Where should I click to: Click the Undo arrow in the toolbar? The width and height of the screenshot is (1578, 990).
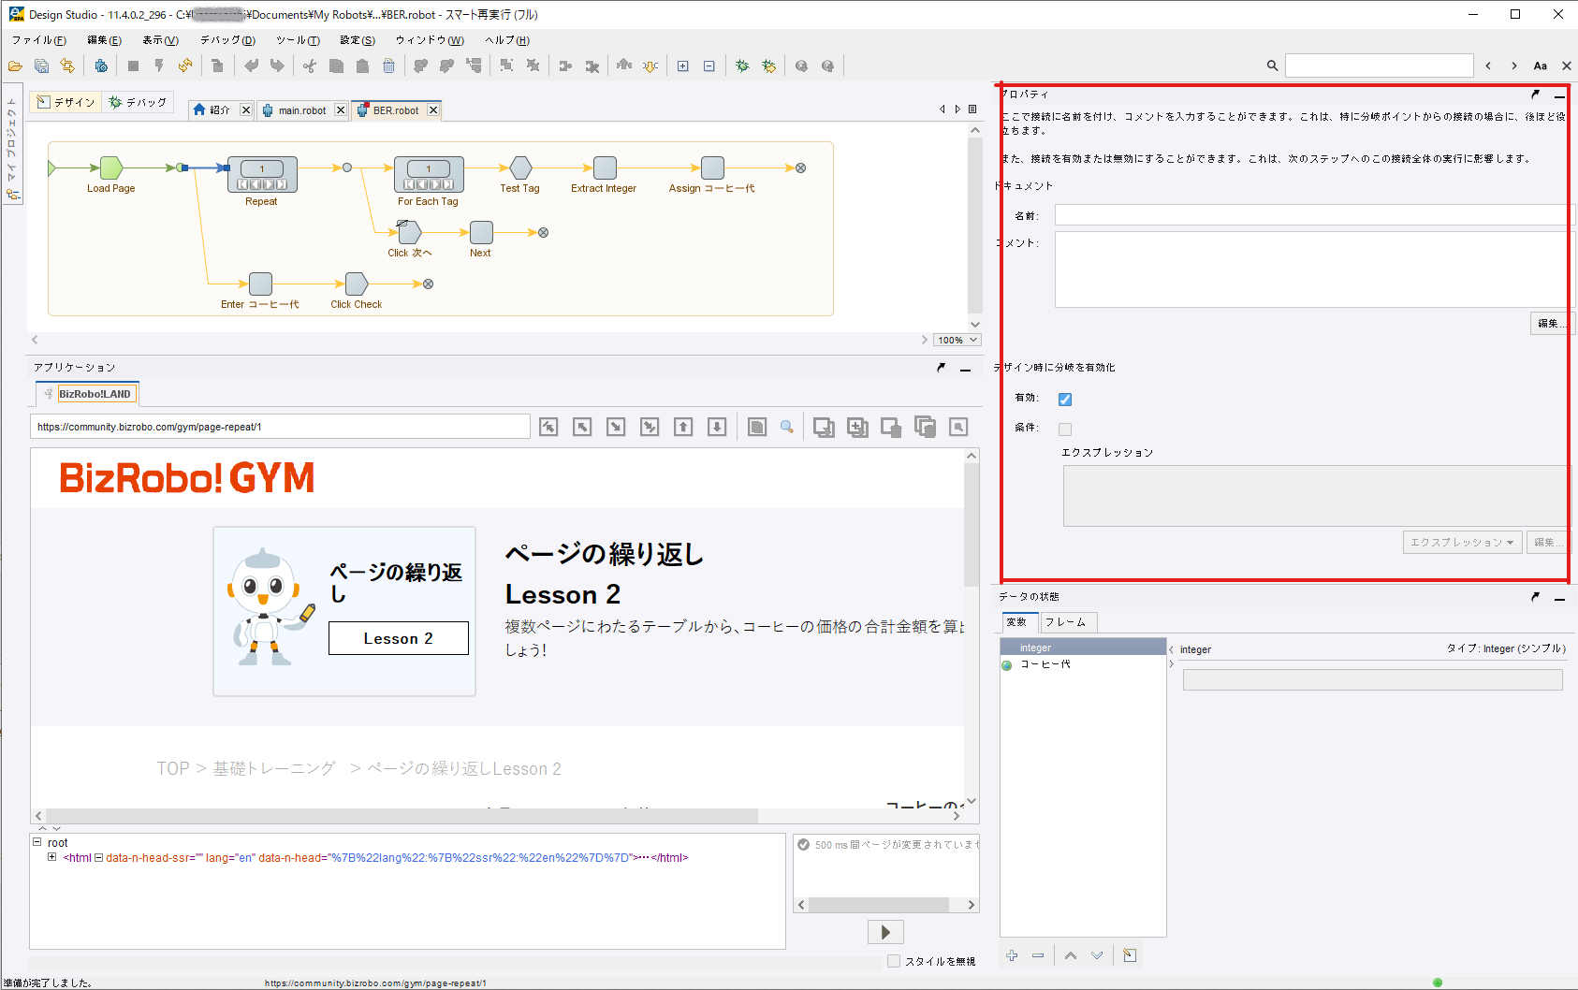click(251, 66)
